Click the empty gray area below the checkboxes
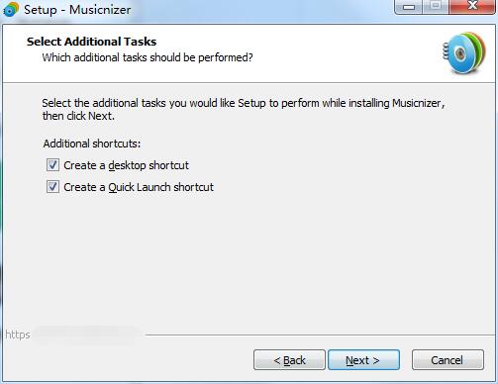Image resolution: width=498 pixels, height=384 pixels. coord(249,260)
